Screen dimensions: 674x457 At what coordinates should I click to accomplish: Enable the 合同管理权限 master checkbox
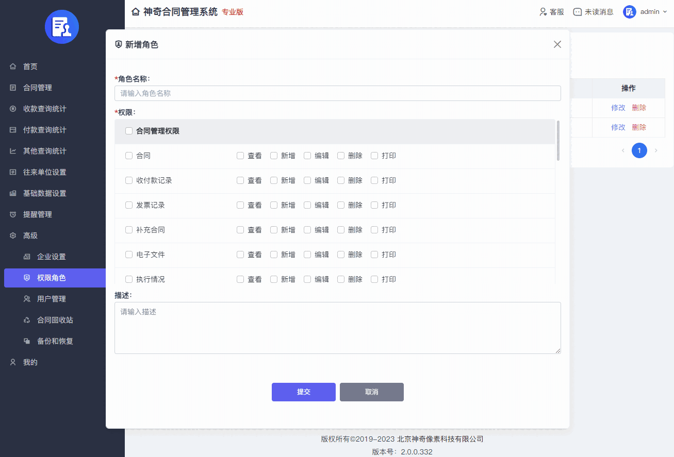click(x=128, y=130)
